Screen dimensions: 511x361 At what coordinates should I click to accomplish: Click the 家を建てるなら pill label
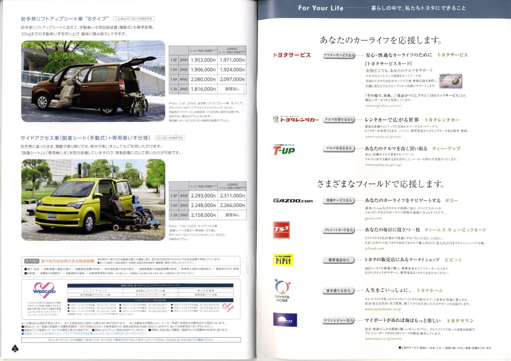coord(339,291)
